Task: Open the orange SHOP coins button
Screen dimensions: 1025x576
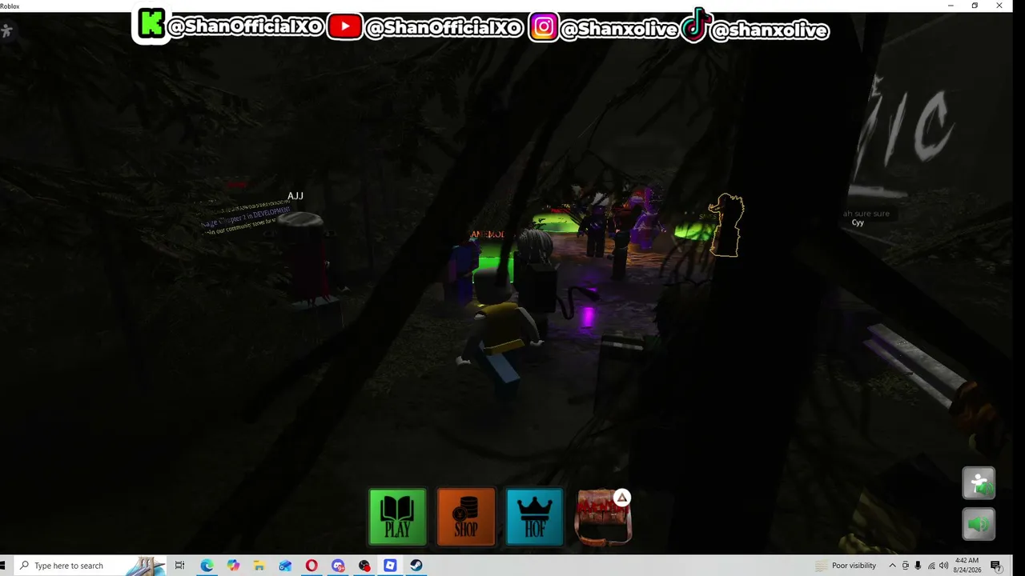Action: pyautogui.click(x=466, y=517)
